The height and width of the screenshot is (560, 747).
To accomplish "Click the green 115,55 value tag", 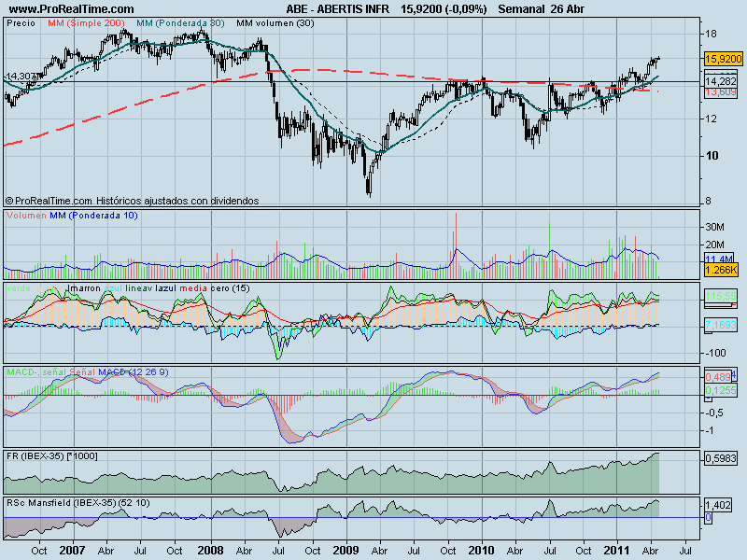I will click(721, 296).
